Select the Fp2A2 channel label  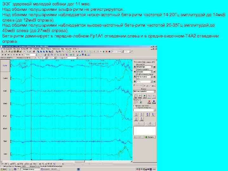click(5, 78)
